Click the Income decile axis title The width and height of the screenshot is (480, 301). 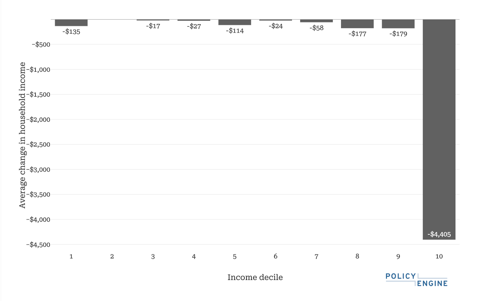point(255,277)
